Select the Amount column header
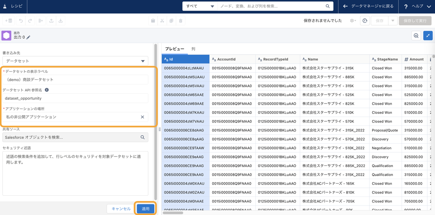 (x=415, y=59)
